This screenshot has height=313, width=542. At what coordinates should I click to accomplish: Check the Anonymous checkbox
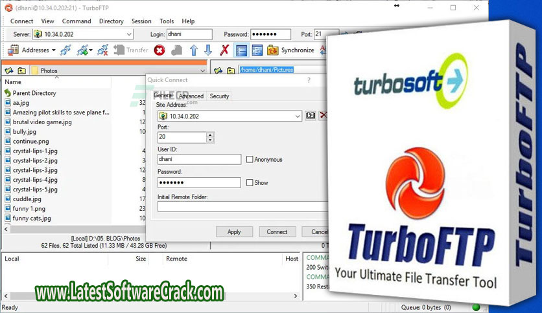[x=250, y=159]
